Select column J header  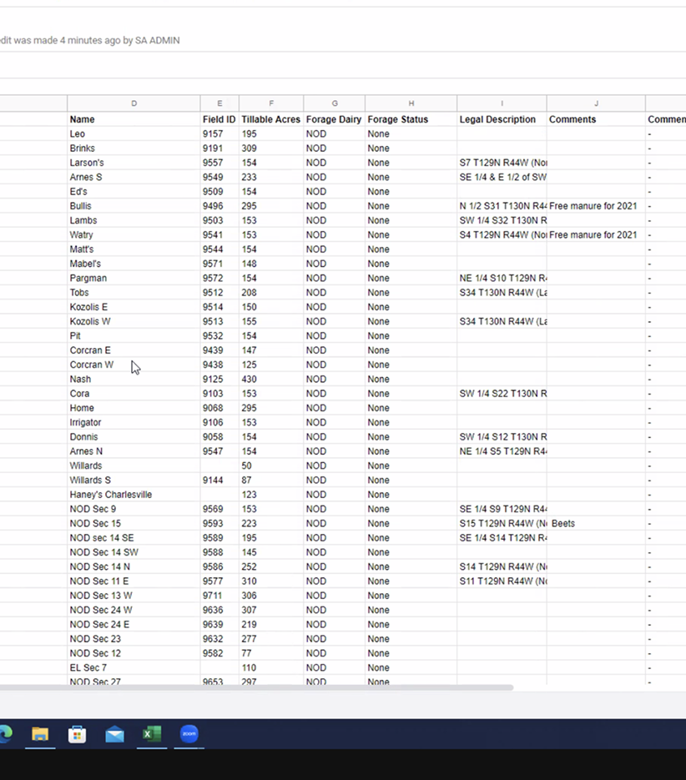pyautogui.click(x=596, y=103)
